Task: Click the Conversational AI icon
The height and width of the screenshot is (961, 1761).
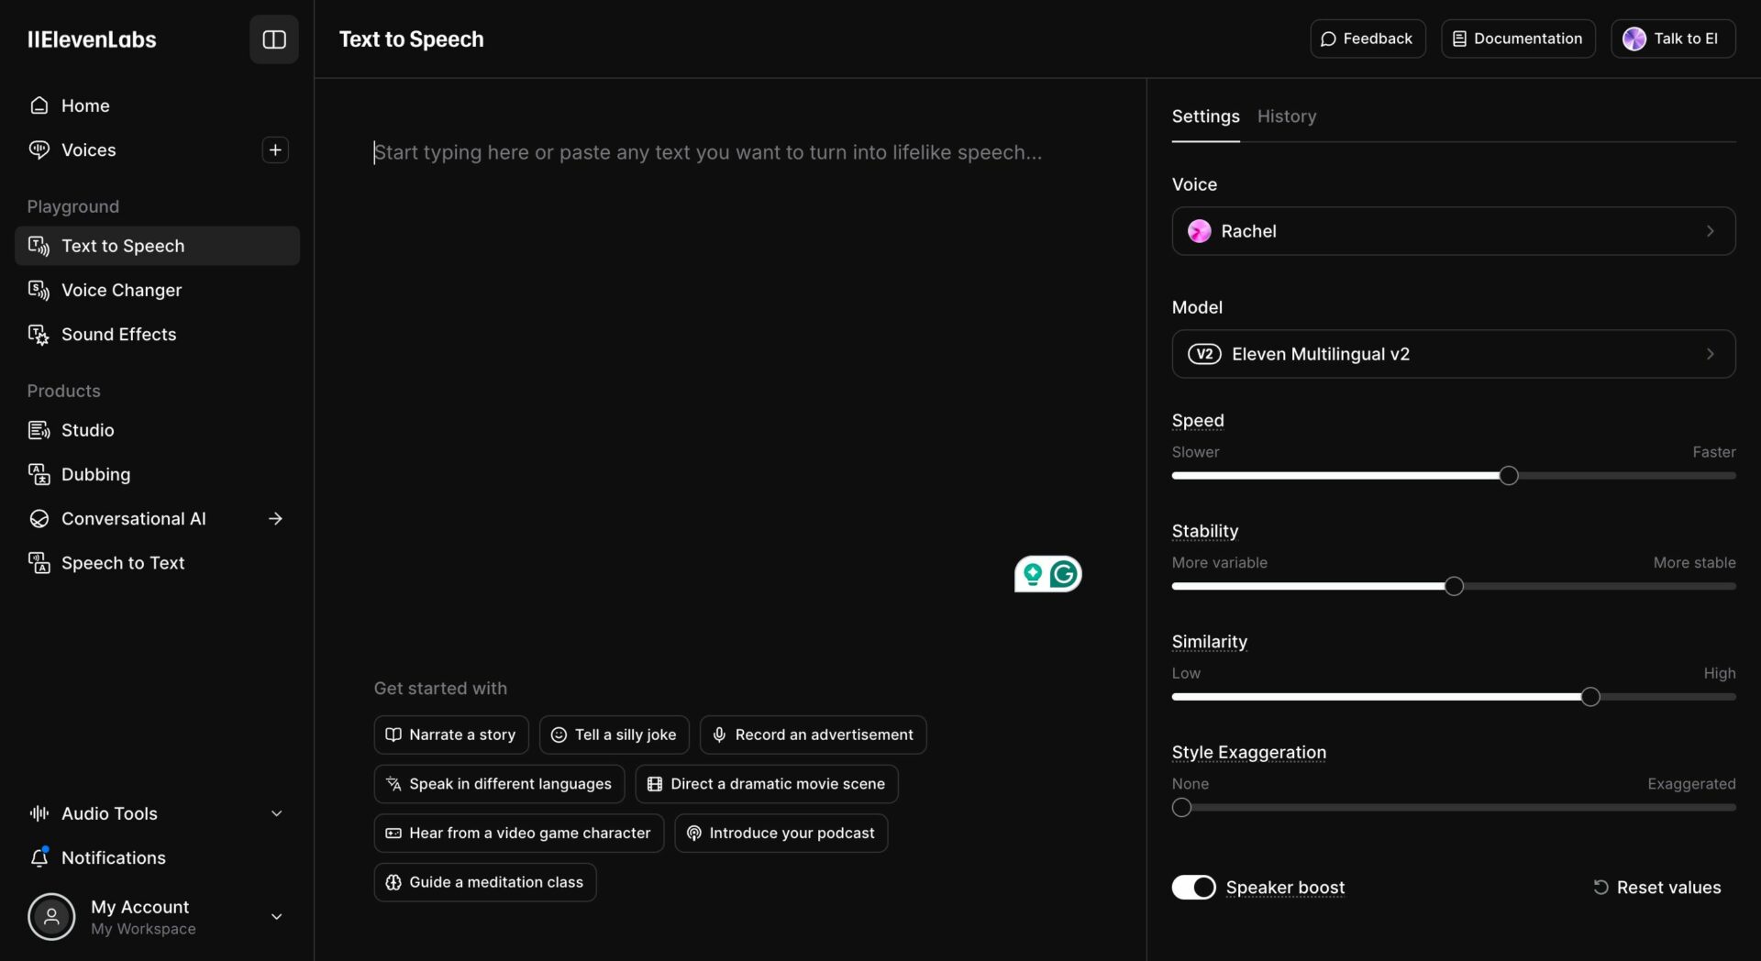Action: click(39, 519)
